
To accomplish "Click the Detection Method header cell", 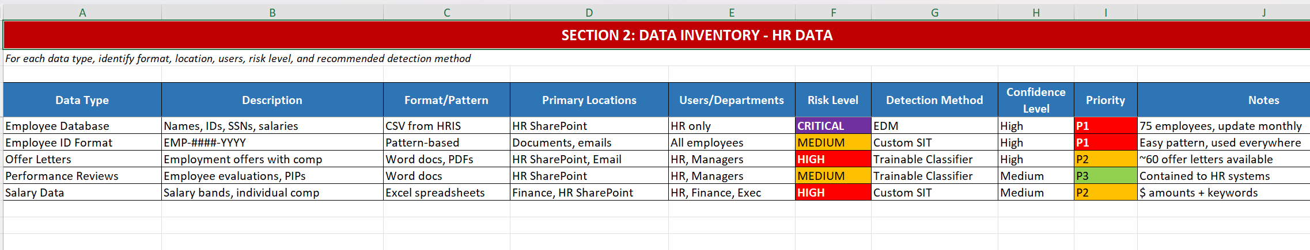I will [934, 100].
